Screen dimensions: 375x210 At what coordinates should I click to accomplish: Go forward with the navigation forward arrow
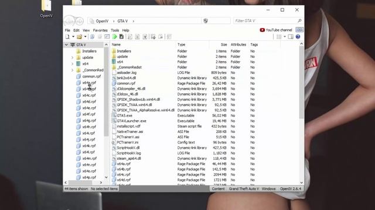coord(80,21)
